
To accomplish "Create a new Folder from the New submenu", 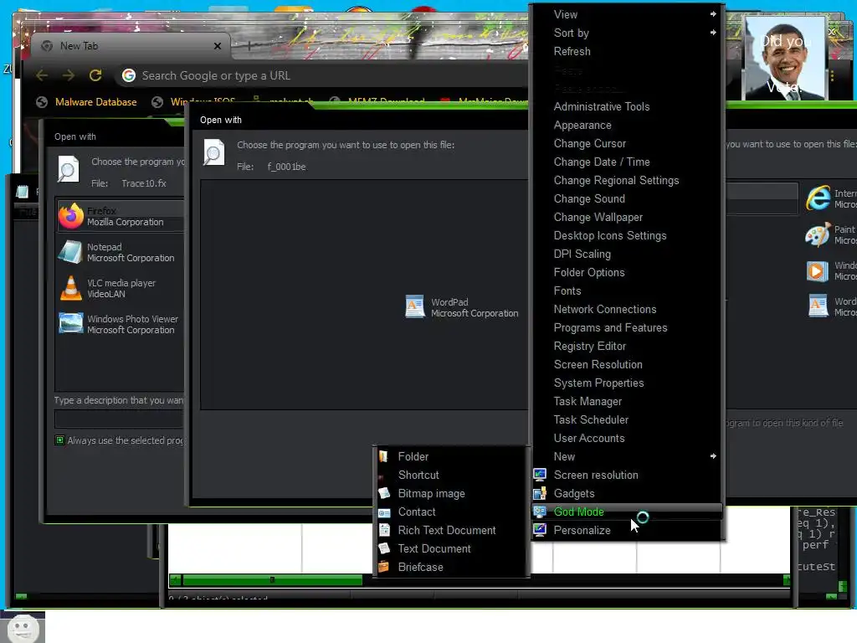I will 451,456.
